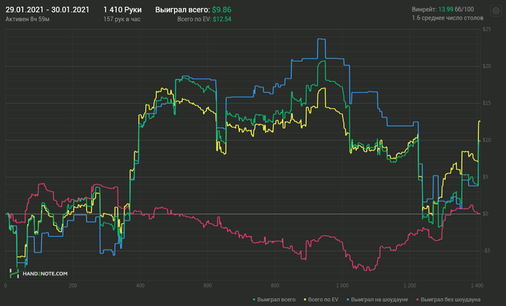Click the '$0' y-axis label

click(485, 214)
